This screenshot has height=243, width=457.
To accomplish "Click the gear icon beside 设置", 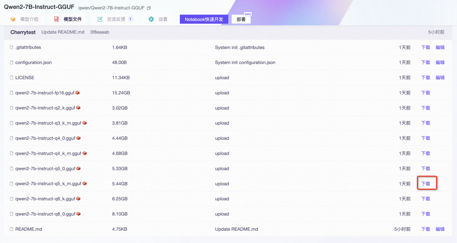I will pyautogui.click(x=151, y=19).
